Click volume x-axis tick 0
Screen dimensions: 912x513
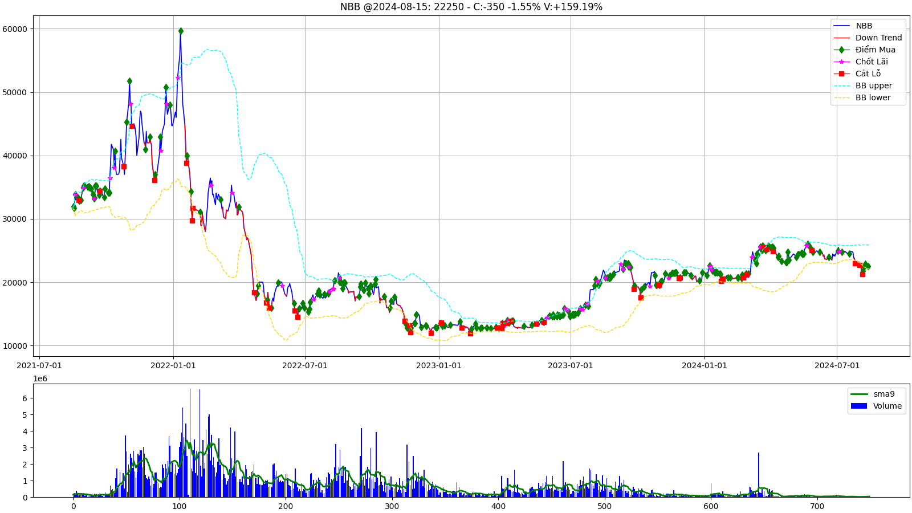pyautogui.click(x=74, y=506)
